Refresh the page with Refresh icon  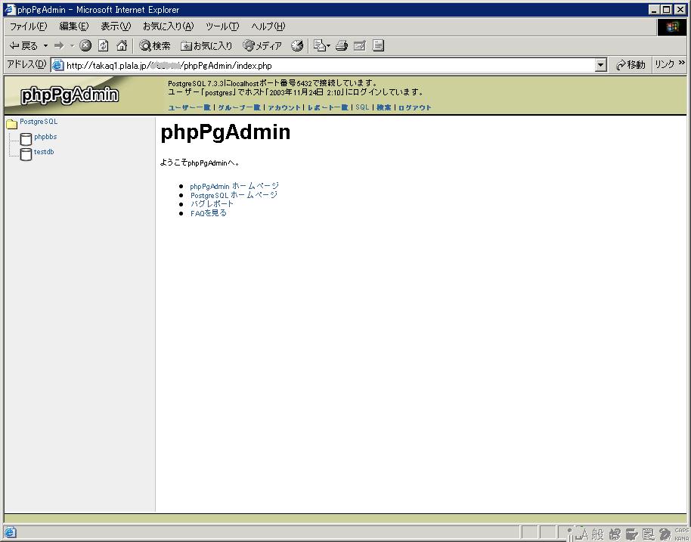[104, 45]
